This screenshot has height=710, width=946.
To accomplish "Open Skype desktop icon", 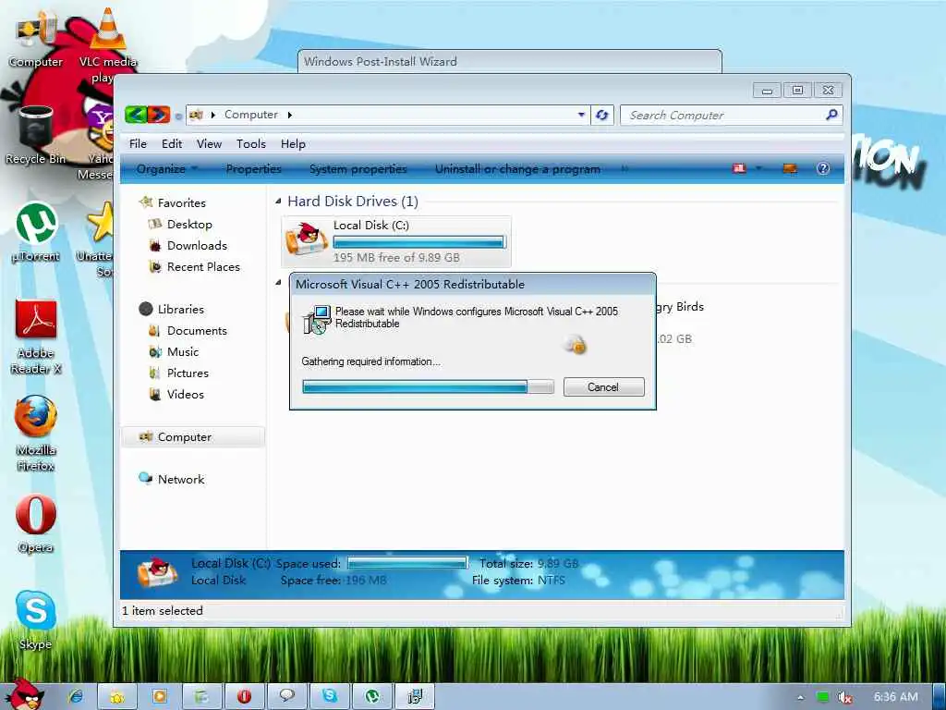I will coord(36,620).
